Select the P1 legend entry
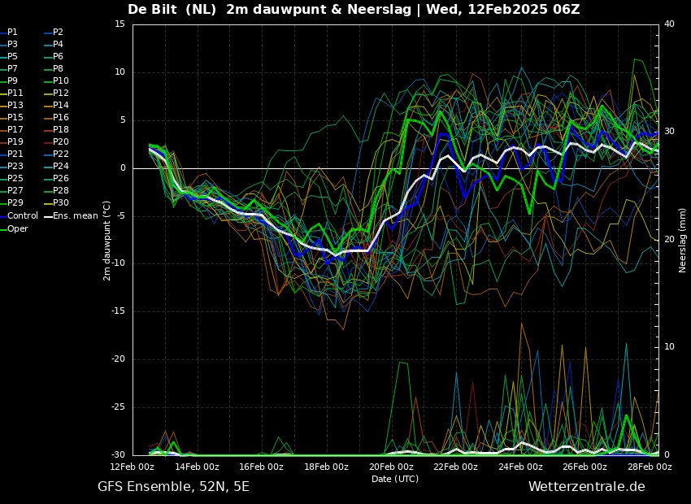Viewport: 691px width, 504px height. point(9,33)
